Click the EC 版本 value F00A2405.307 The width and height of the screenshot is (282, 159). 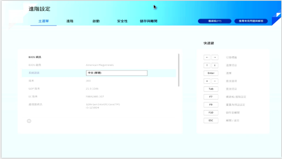(95, 97)
